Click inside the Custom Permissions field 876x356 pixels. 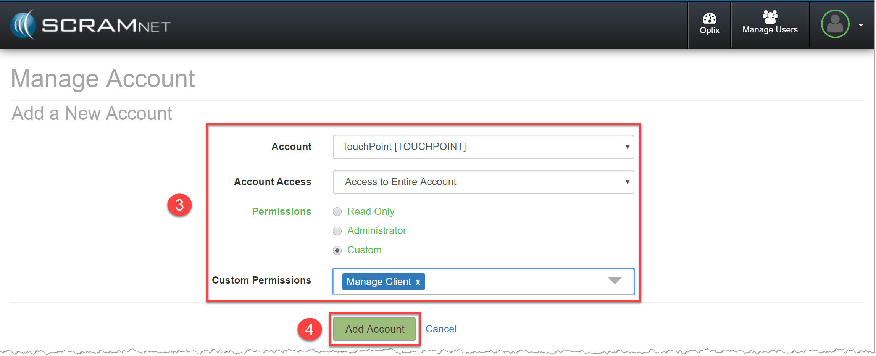pos(515,282)
